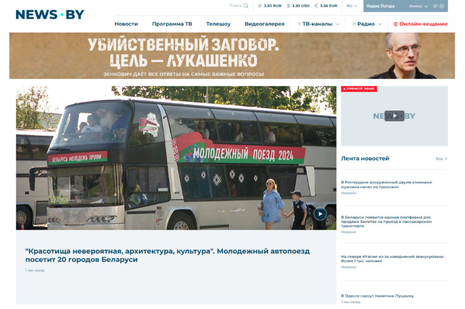Switch to the Программа ТВ section

172,23
